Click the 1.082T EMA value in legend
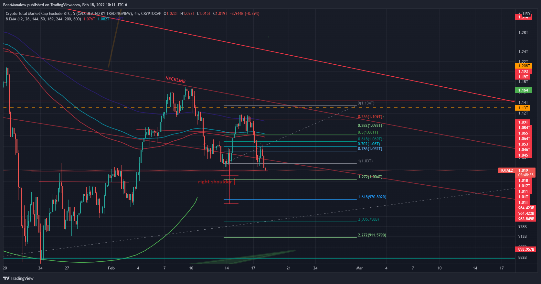This screenshot has width=541, height=284. [103, 19]
